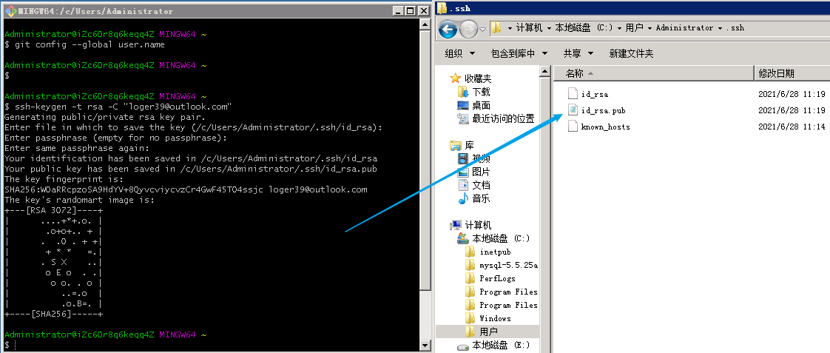
Task: Open inetpub folder in navigation tree
Action: (x=495, y=252)
